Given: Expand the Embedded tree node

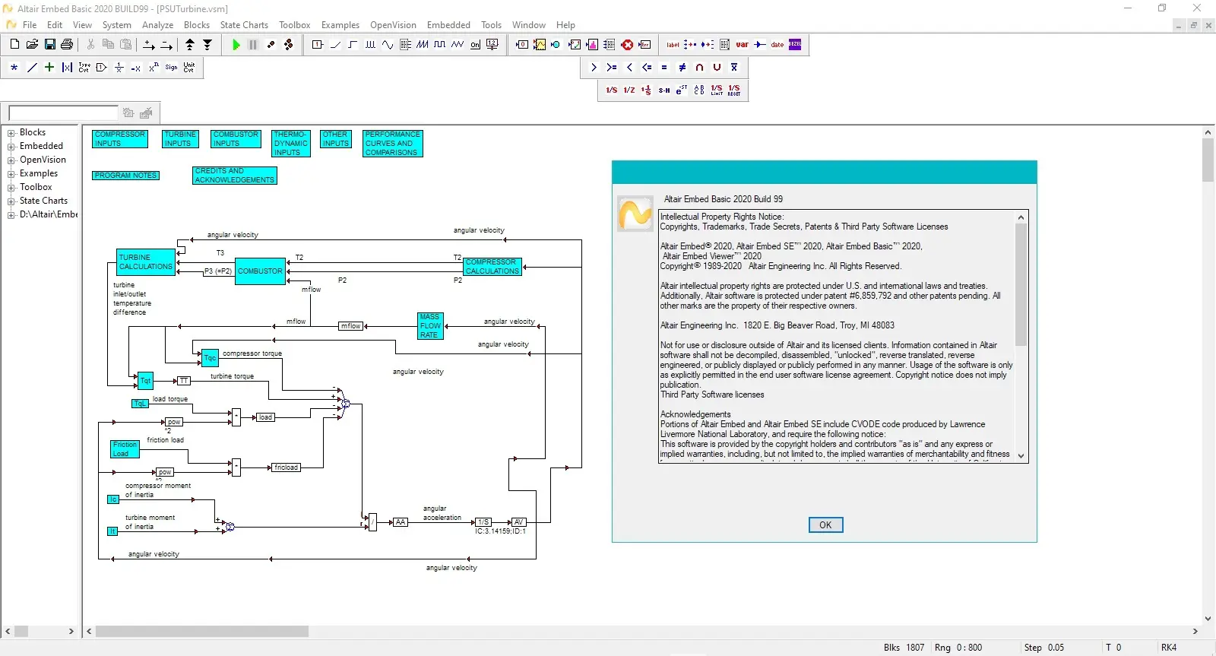Looking at the screenshot, I should point(11,147).
